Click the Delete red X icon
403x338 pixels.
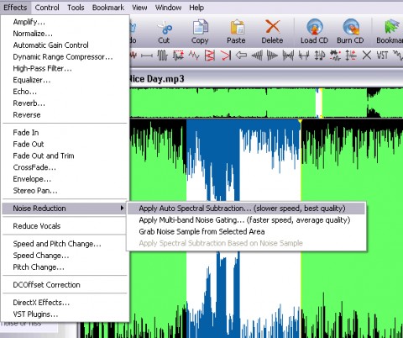[272, 27]
